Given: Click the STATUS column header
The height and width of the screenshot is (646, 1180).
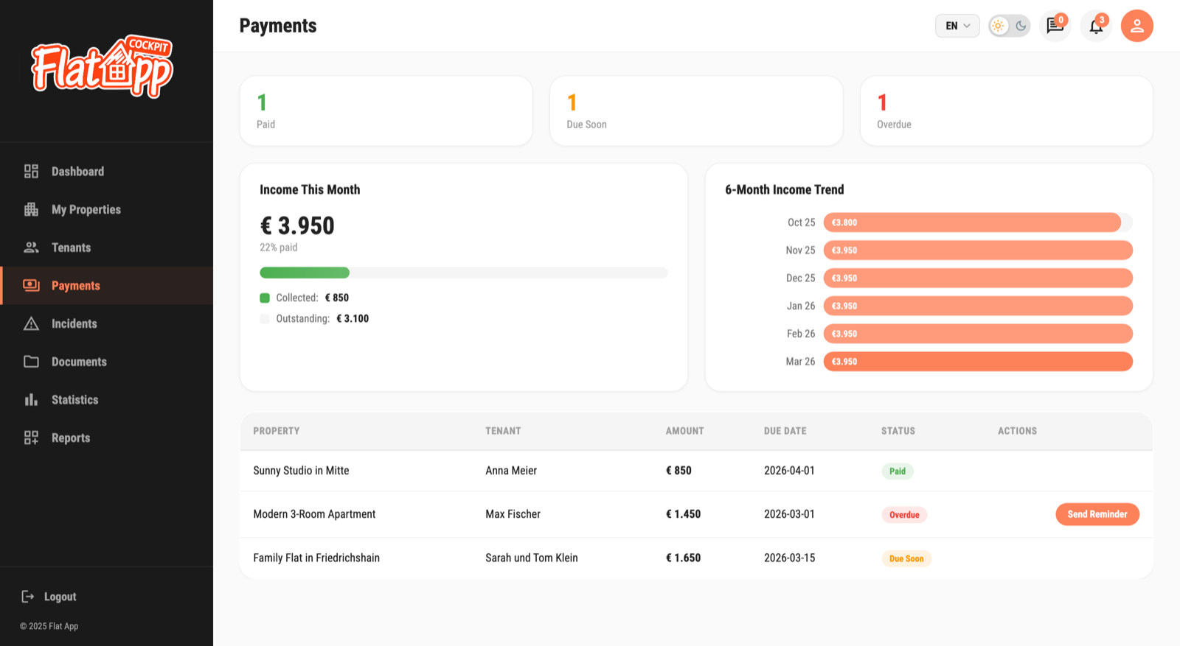Looking at the screenshot, I should pyautogui.click(x=898, y=431).
